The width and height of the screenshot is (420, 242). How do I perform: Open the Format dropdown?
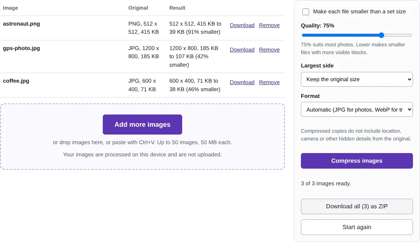point(357,110)
